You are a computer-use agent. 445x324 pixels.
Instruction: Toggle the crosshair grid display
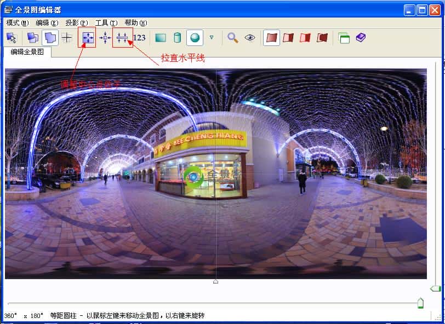point(66,37)
